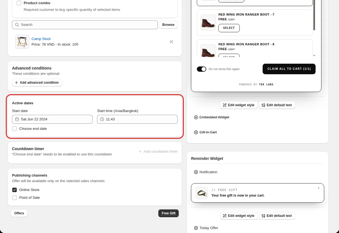Viewport: 339px width, 233px height.
Task: Click Edit widget style under gift popup
Action: (239, 105)
